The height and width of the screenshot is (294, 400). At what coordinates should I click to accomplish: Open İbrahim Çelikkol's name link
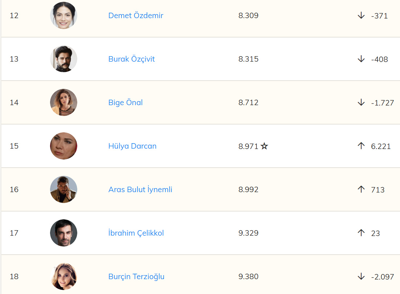[x=136, y=233]
